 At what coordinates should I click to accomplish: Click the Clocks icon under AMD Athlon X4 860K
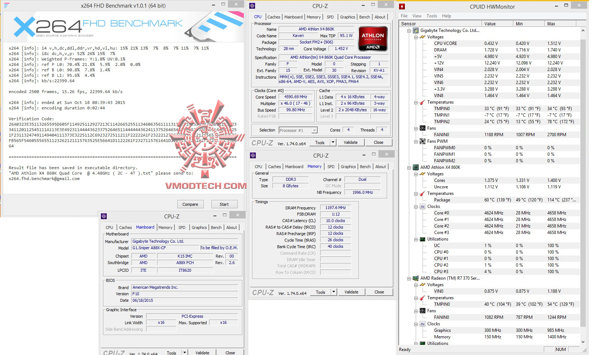pos(422,206)
